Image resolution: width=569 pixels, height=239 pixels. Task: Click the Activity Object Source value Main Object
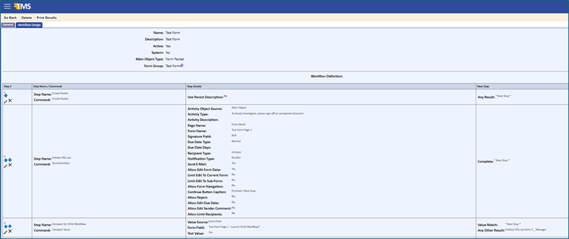point(239,108)
